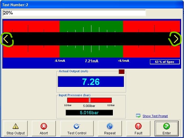
Task: Click the +0.1mA upper limit label
Action: (123, 61)
